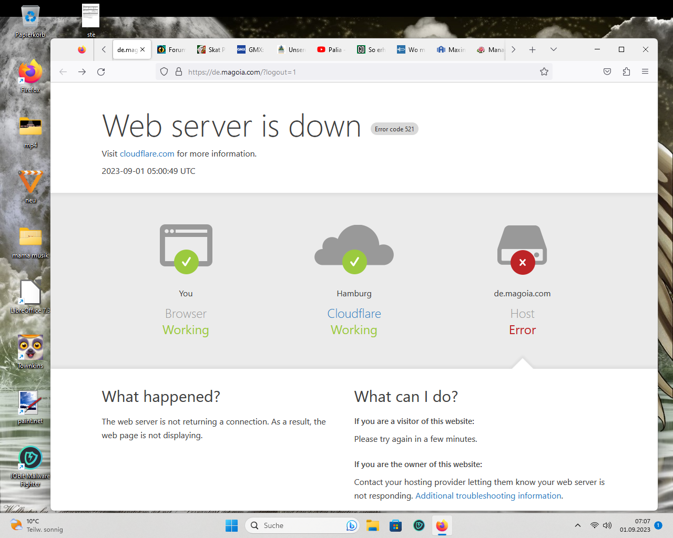673x538 pixels.
Task: Launch paint.net desktop shortcut
Action: coord(30,407)
